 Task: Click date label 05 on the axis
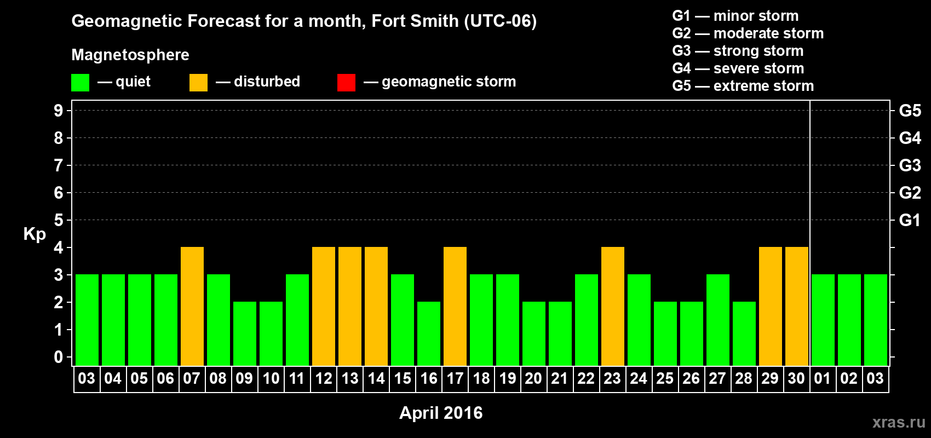click(x=139, y=379)
